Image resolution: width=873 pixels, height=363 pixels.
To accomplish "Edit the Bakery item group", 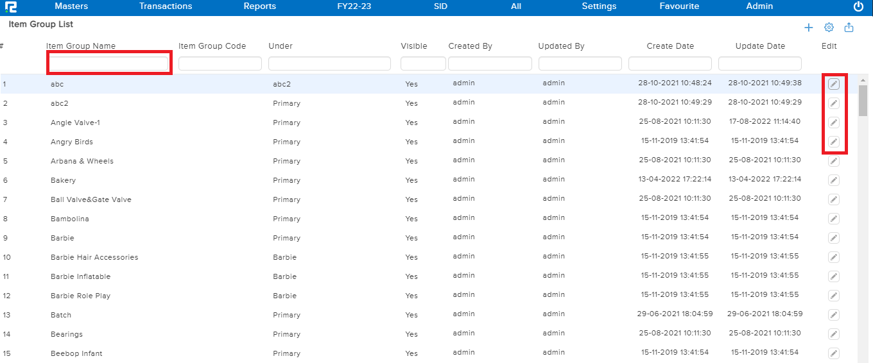I will pyautogui.click(x=833, y=180).
